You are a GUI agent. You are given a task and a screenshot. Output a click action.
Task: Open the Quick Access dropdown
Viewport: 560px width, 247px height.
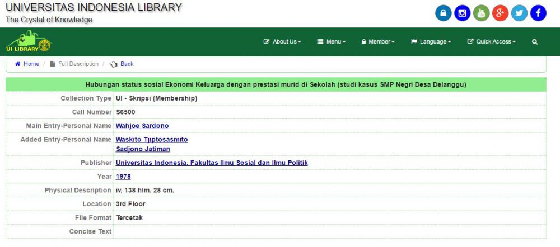[x=492, y=42]
